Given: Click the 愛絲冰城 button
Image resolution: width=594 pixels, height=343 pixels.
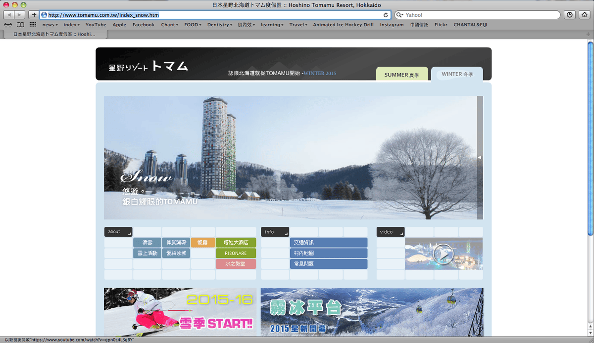Looking at the screenshot, I should click(176, 253).
